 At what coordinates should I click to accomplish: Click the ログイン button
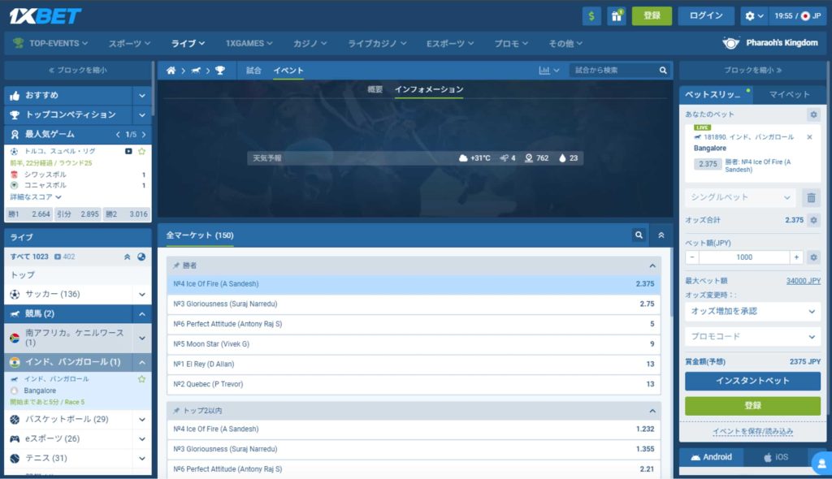pyautogui.click(x=706, y=16)
